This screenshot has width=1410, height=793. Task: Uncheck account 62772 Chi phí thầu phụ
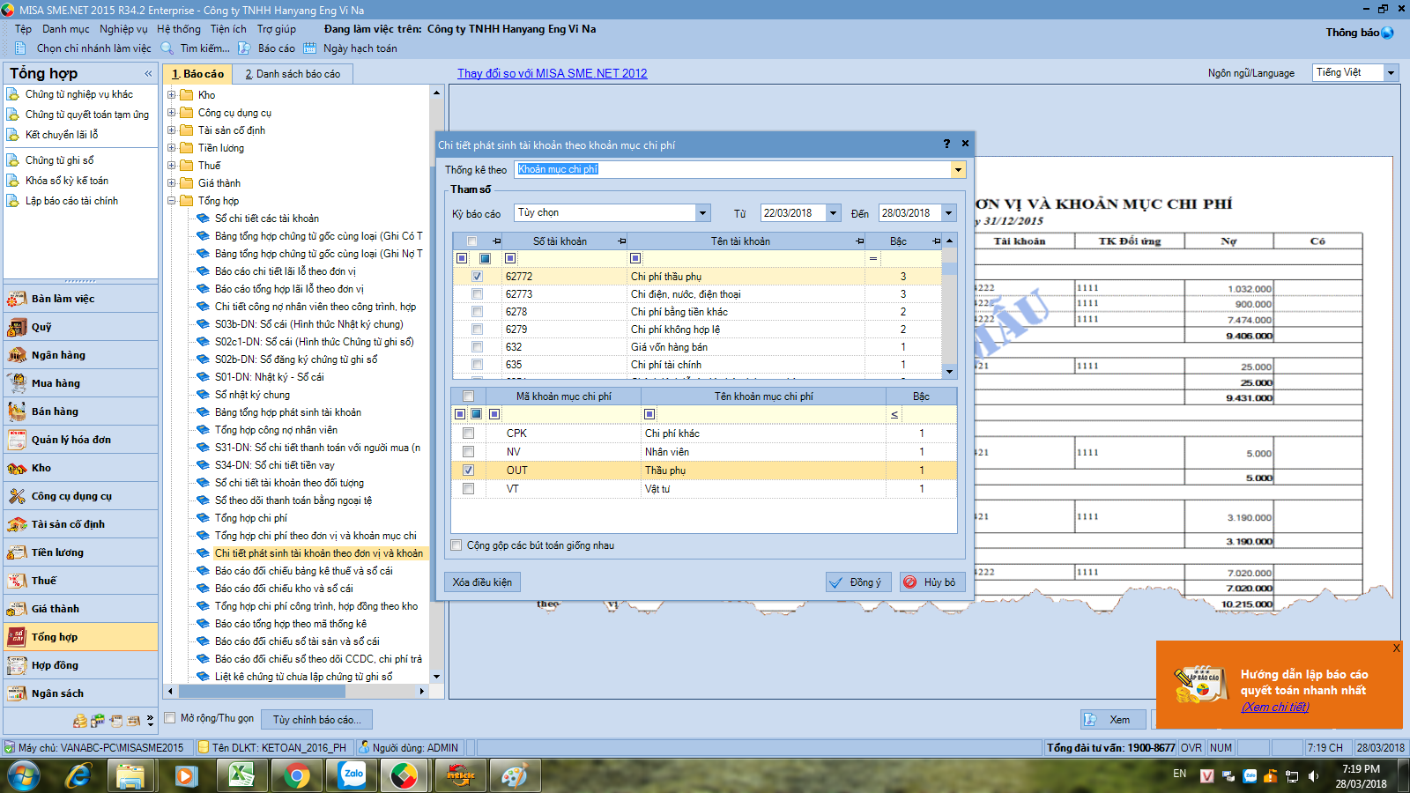[477, 277]
